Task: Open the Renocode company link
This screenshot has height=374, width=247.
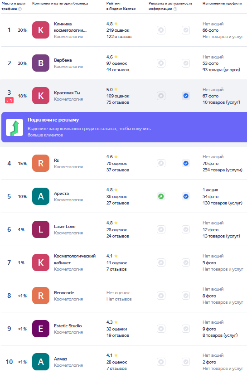Action: 64,293
